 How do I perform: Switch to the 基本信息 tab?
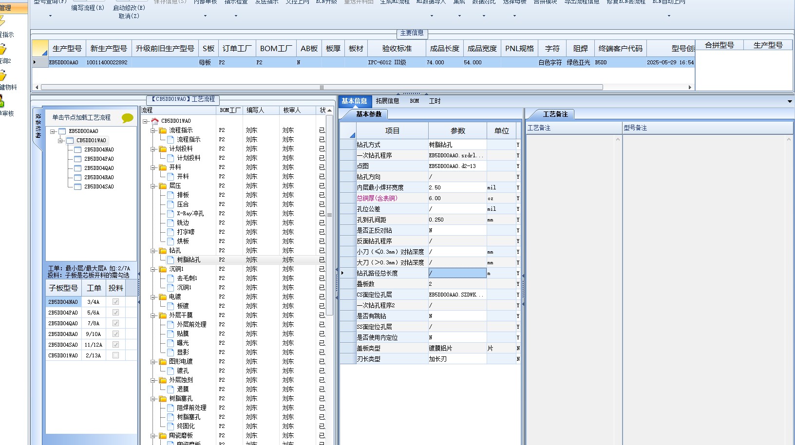(x=354, y=101)
